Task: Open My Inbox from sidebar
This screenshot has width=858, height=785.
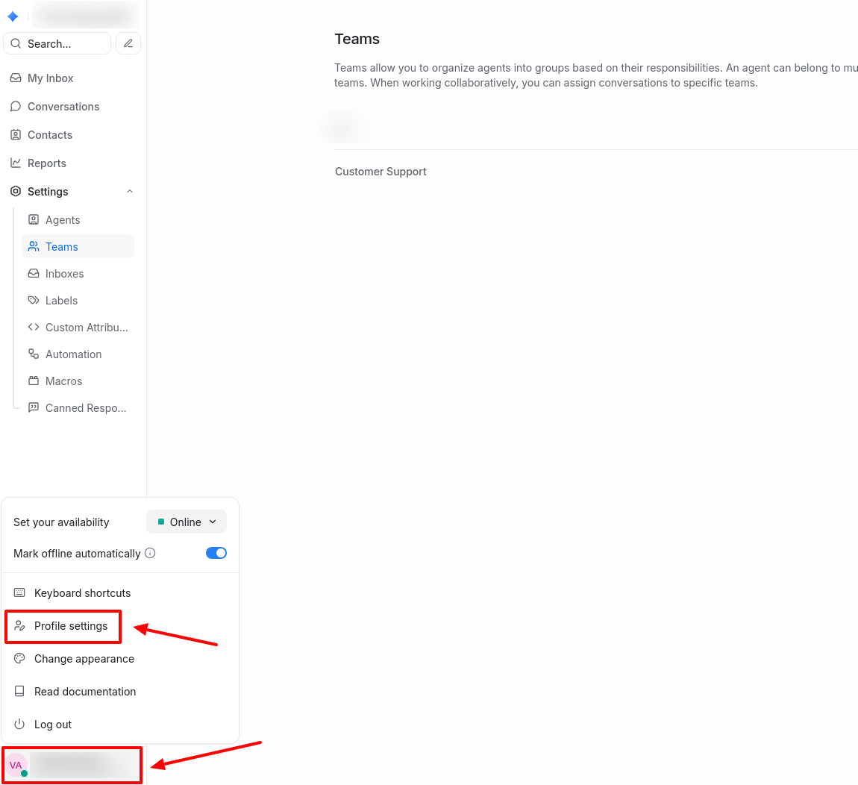Action: [x=50, y=78]
